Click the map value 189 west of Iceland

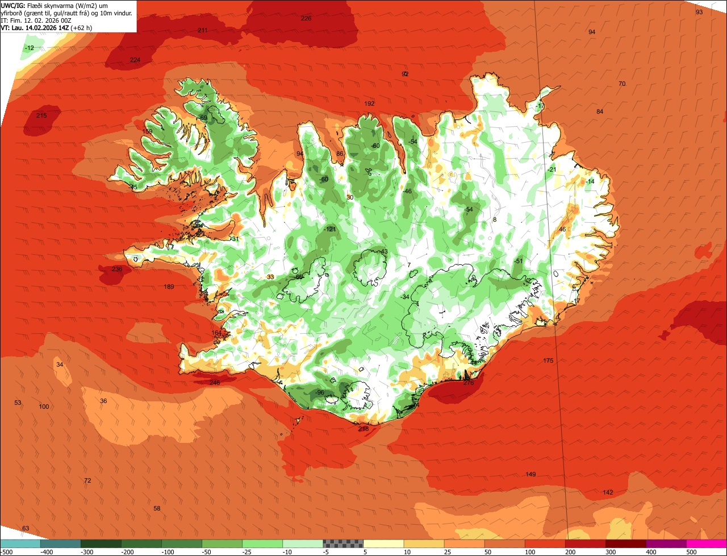[169, 287]
